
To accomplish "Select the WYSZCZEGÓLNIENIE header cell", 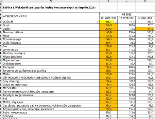I will (51, 16).
